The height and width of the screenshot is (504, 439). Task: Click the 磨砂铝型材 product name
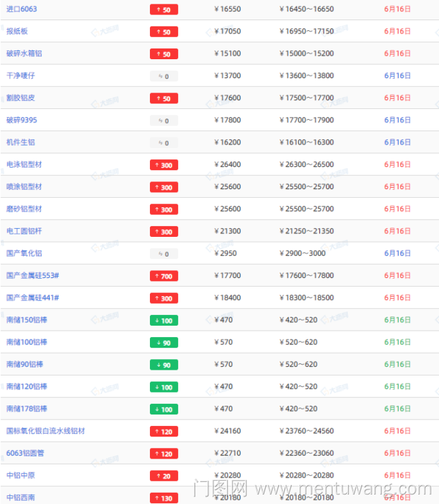tap(24, 209)
